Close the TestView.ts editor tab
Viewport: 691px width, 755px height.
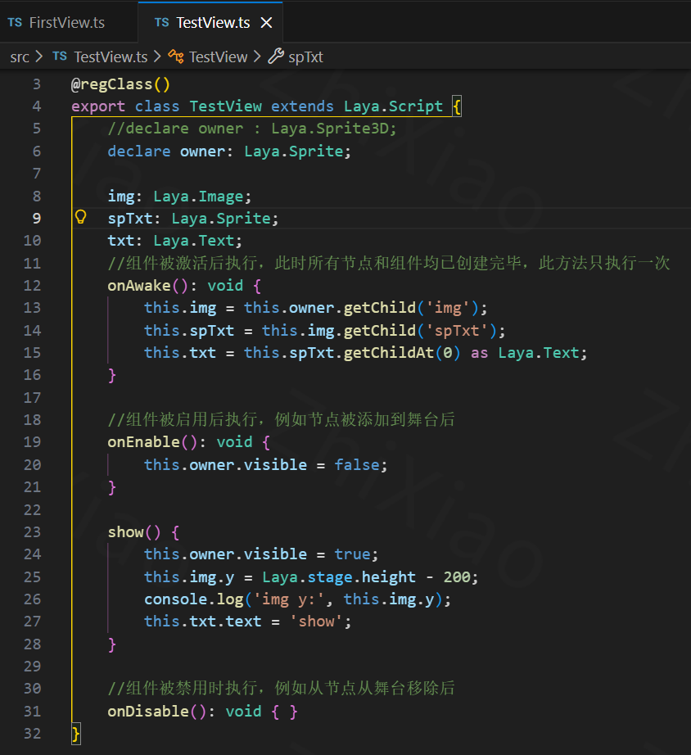coord(266,23)
